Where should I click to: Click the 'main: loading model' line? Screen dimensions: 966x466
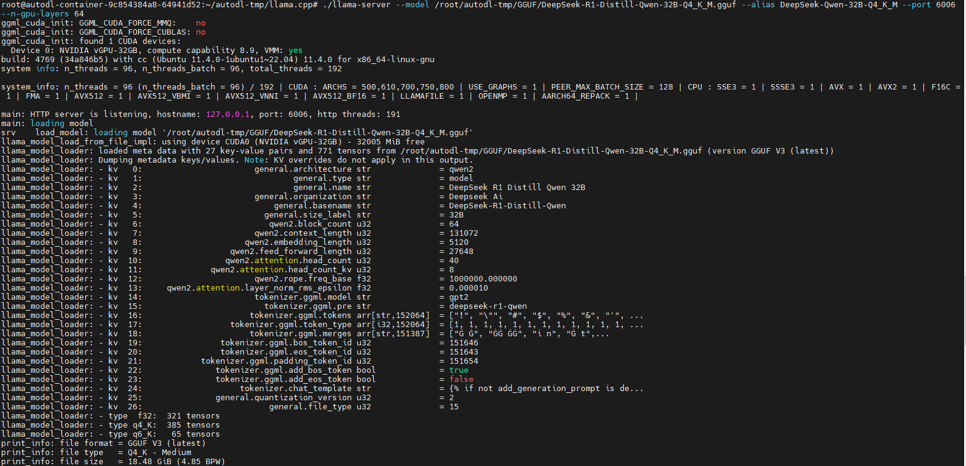point(47,124)
